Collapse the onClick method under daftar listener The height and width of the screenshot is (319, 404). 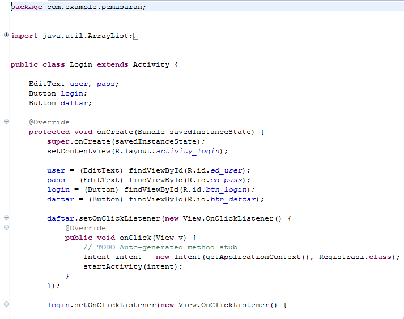[x=6, y=227]
